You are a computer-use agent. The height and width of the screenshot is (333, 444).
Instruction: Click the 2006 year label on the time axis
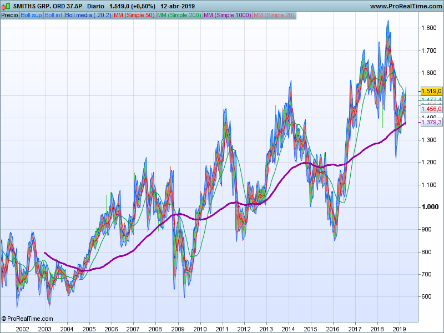click(x=112, y=329)
